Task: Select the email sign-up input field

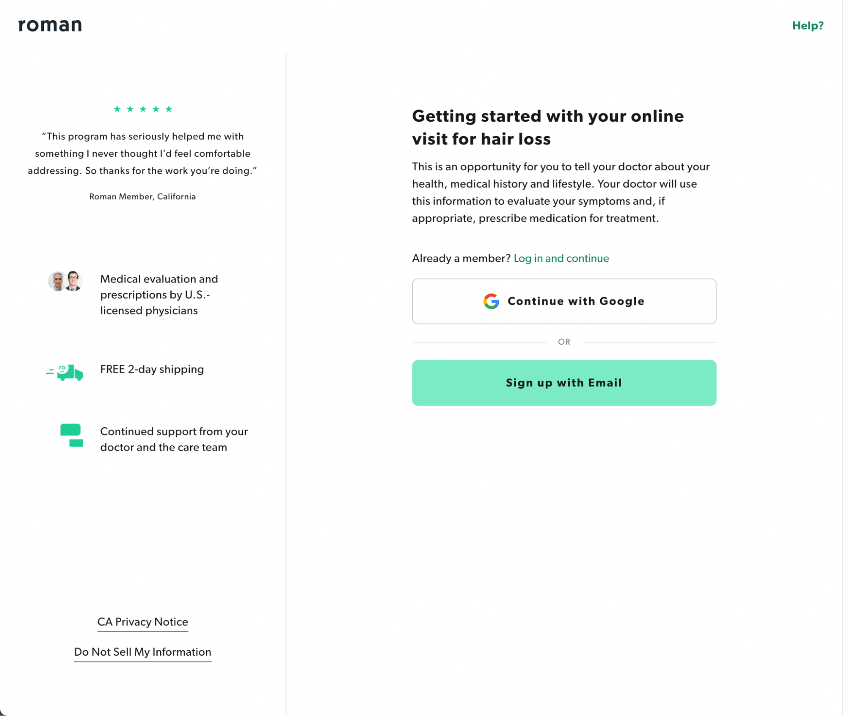Action: (564, 382)
